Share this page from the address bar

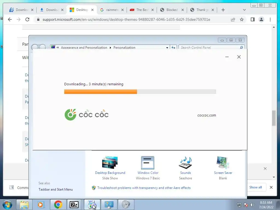pyautogui.click(x=233, y=19)
